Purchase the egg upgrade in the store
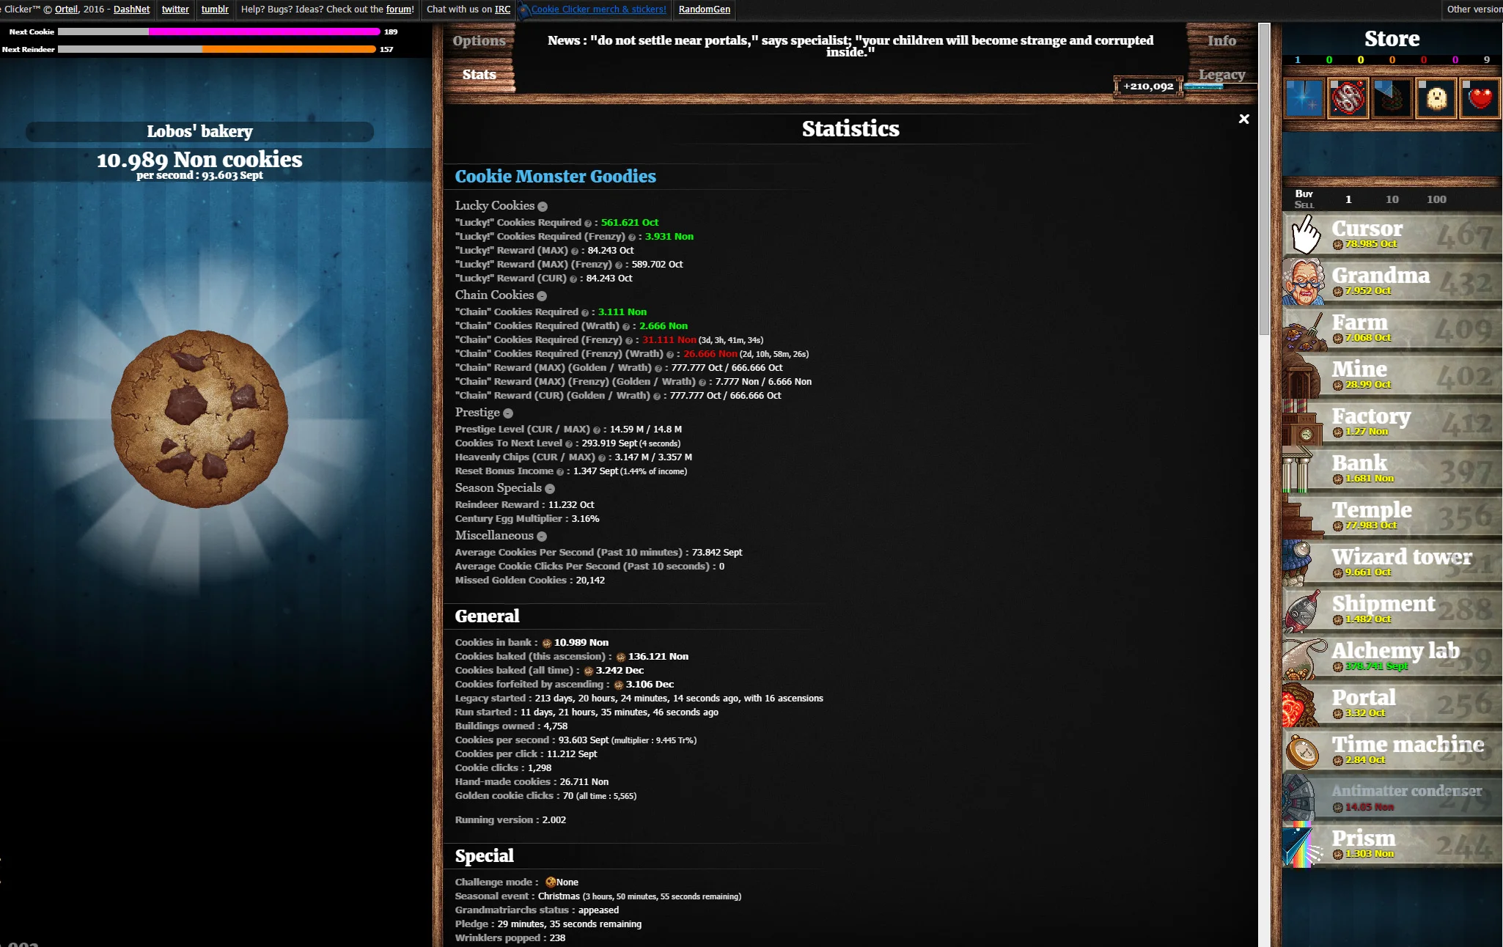The height and width of the screenshot is (947, 1503). pyautogui.click(x=1436, y=97)
